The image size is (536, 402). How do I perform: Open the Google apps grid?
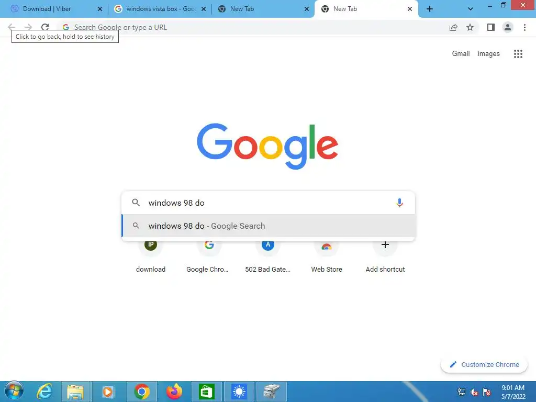(518, 54)
